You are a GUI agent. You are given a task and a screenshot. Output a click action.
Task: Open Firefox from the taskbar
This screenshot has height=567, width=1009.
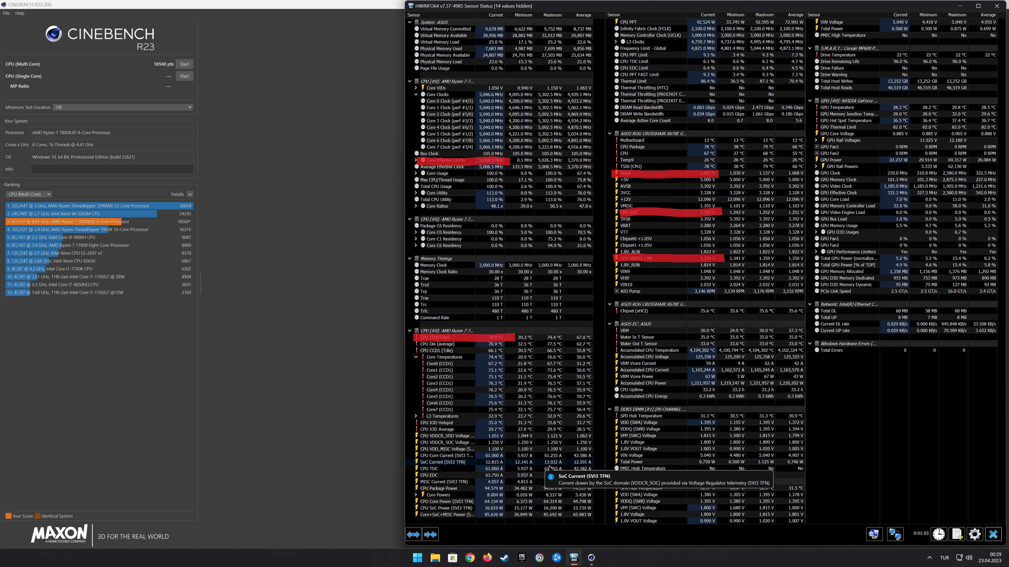487,558
